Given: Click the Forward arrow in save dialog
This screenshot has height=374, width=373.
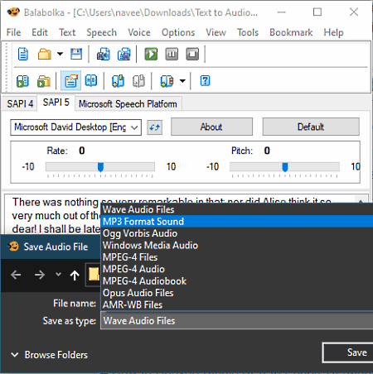Looking at the screenshot, I should pos(40,275).
